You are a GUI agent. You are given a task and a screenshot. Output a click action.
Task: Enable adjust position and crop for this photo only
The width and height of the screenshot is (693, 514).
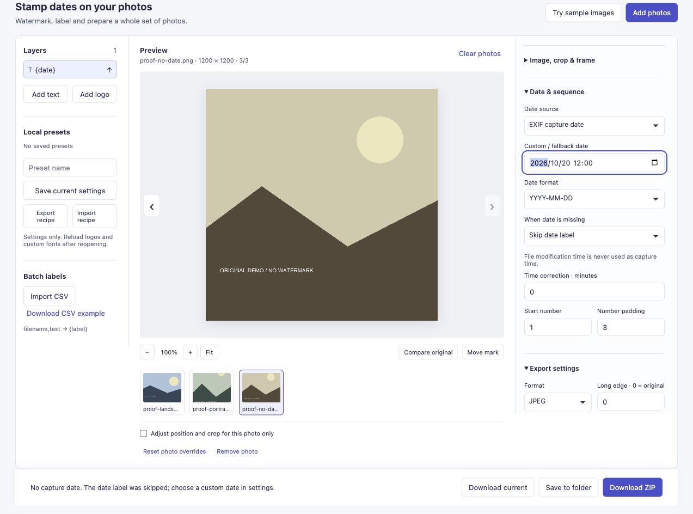pos(144,433)
